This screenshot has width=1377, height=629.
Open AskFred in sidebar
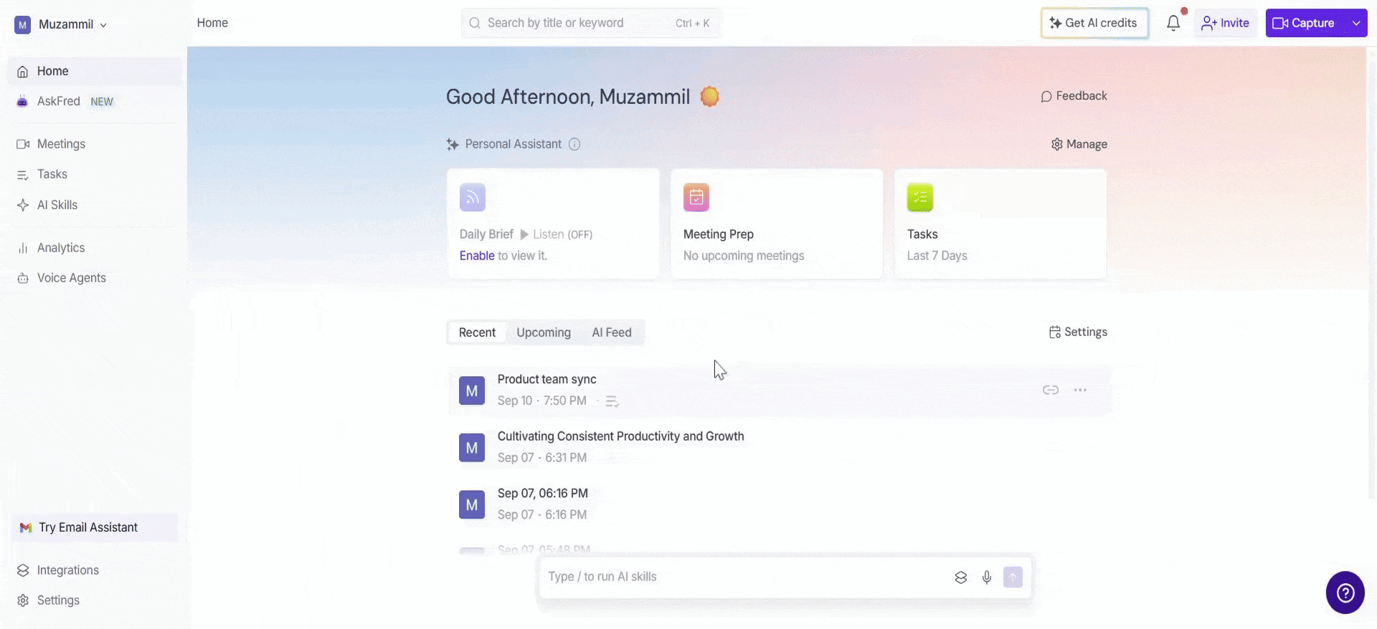(x=95, y=102)
